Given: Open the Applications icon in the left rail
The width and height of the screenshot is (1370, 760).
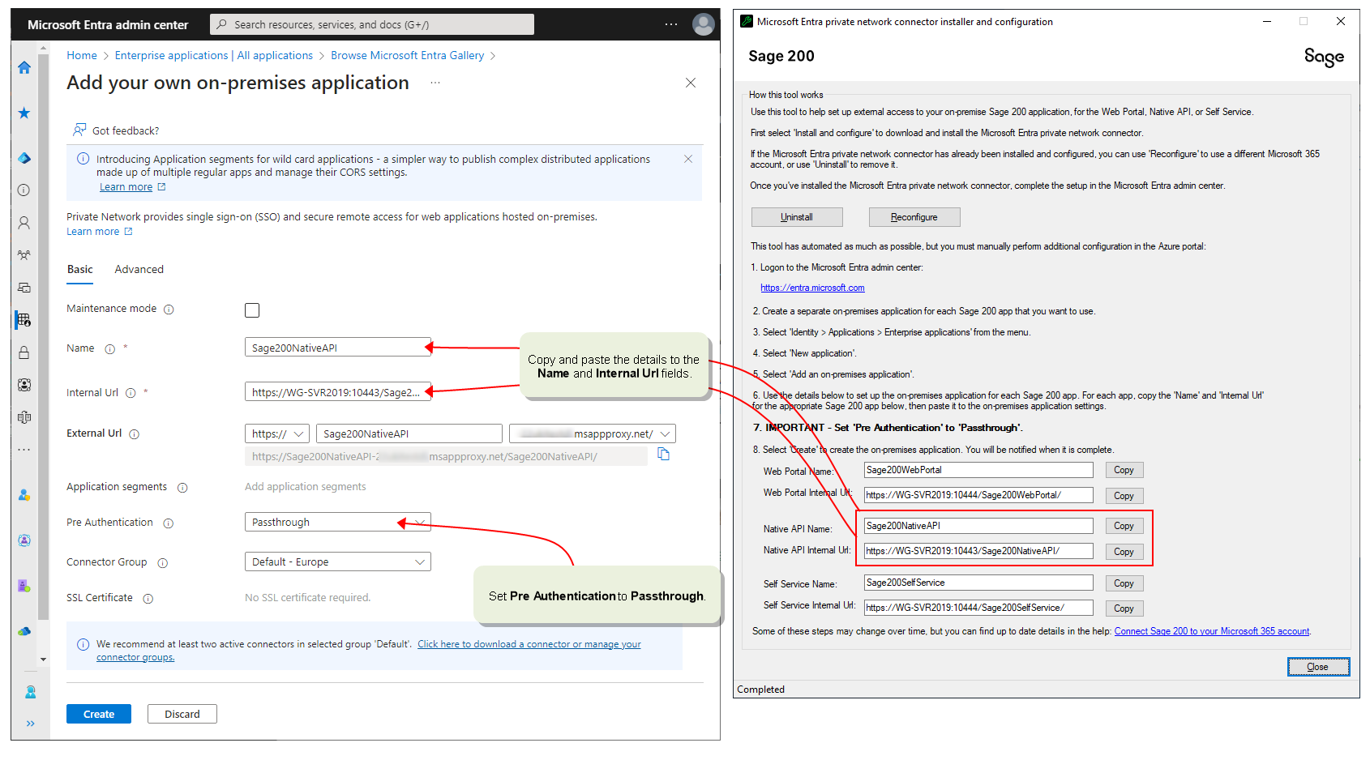Looking at the screenshot, I should point(24,320).
